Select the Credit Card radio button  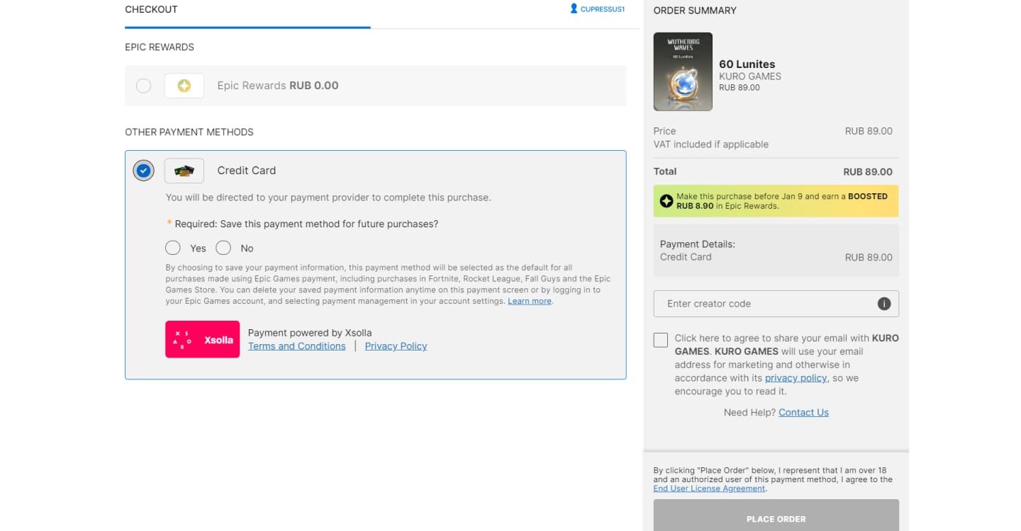(144, 171)
